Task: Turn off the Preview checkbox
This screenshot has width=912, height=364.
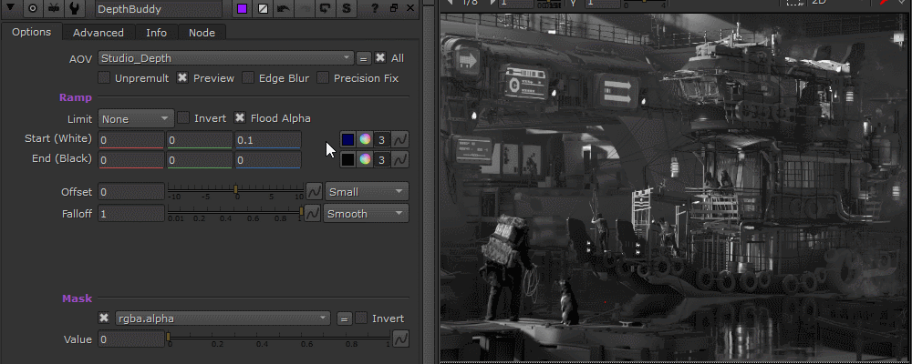Action: [182, 77]
